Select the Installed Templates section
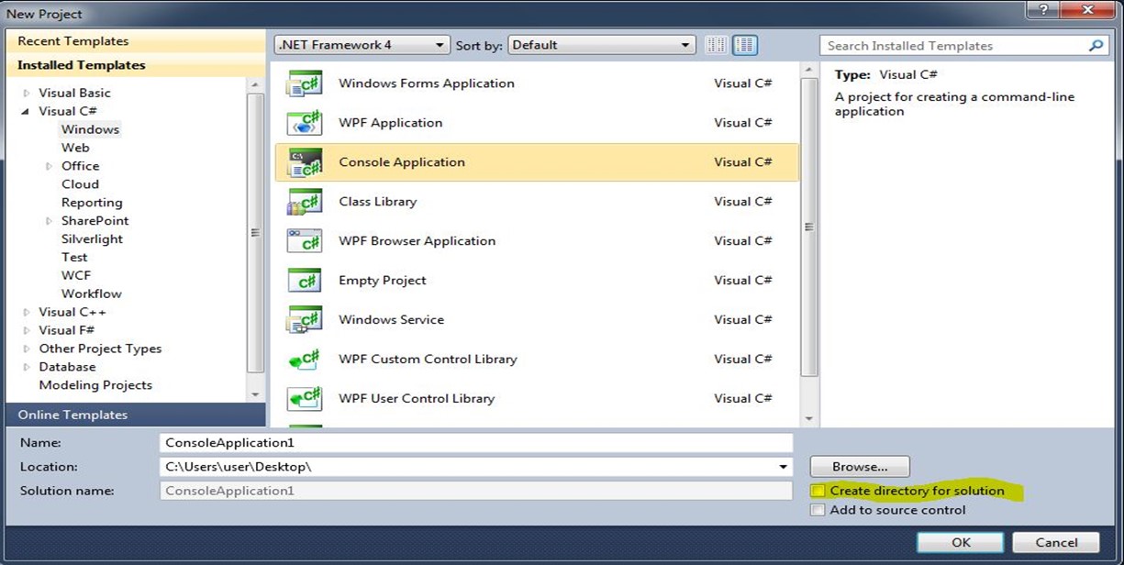The image size is (1124, 565). click(136, 65)
